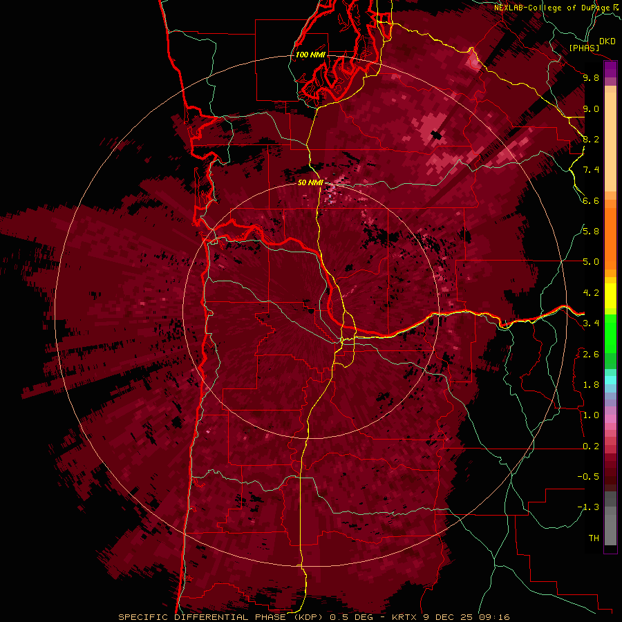Viewport: 622px width, 622px height.
Task: Select the -1.3 legend value
Action: click(x=588, y=507)
